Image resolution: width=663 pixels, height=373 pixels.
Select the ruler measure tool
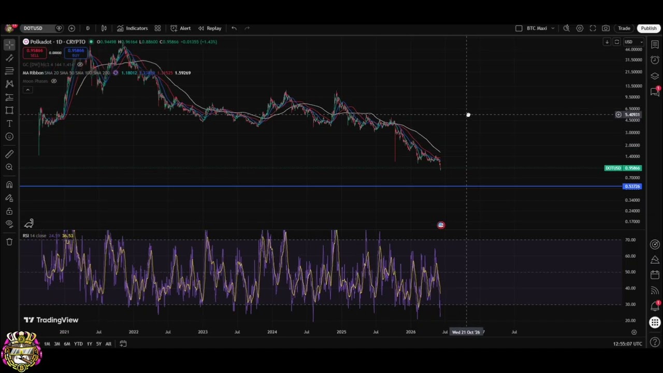[x=9, y=154]
